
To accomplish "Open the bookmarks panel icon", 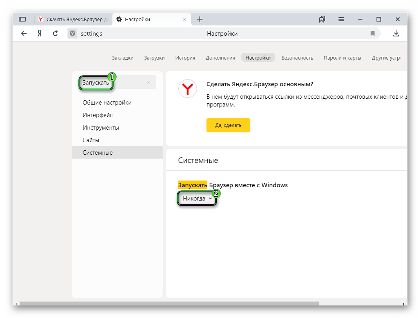I will coord(322,19).
